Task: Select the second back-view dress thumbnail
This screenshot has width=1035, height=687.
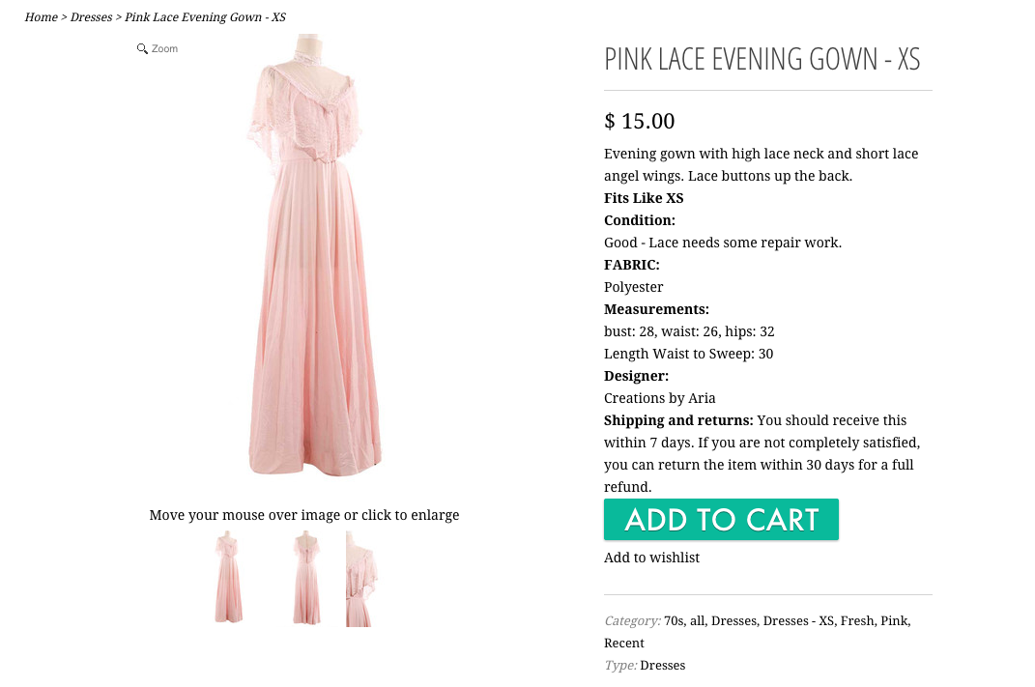Action: (306, 577)
